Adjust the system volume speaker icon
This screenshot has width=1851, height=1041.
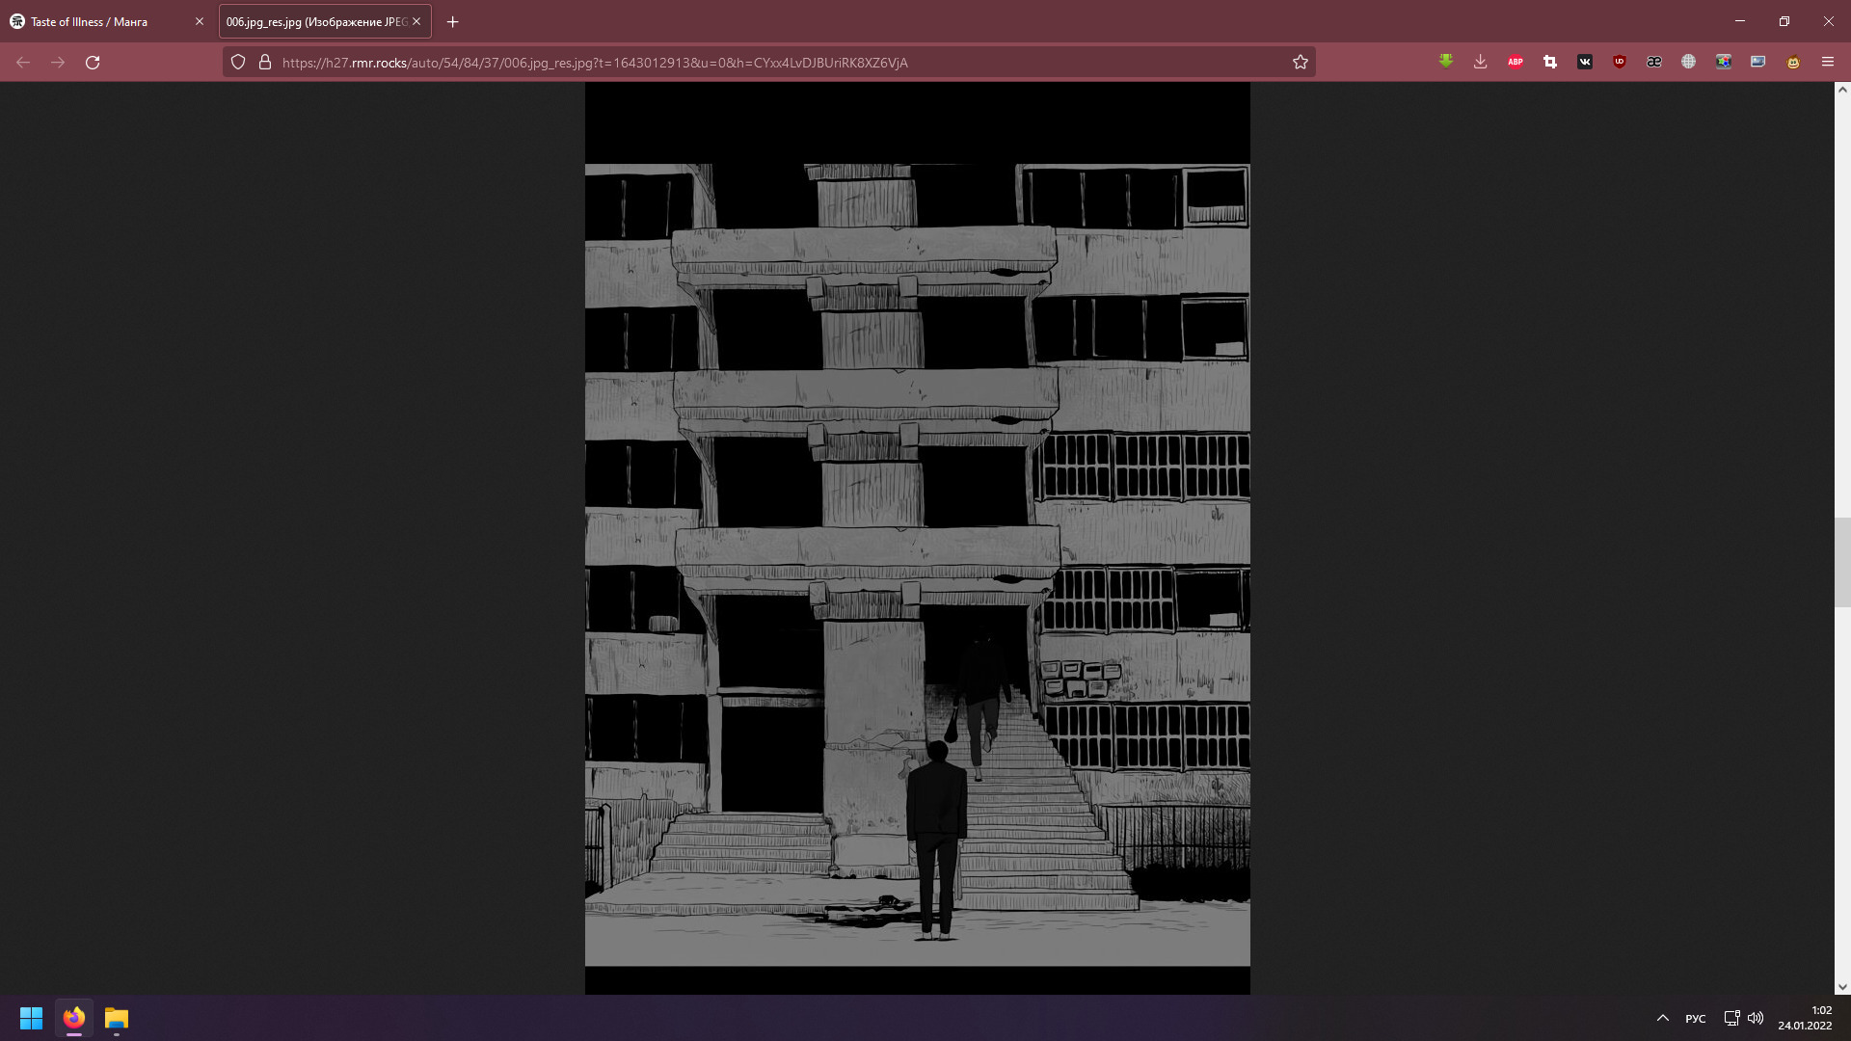pyautogui.click(x=1756, y=1018)
